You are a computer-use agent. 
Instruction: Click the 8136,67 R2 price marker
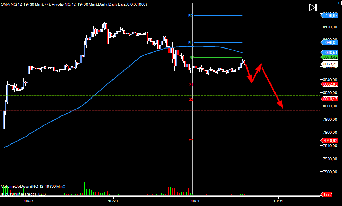[330, 15]
